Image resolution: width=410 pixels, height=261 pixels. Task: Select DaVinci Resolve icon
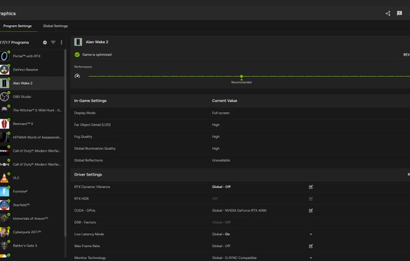(x=4, y=70)
